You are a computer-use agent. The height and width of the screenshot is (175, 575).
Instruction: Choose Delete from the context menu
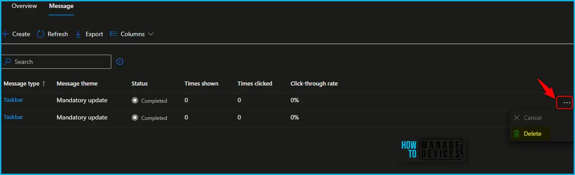[533, 134]
